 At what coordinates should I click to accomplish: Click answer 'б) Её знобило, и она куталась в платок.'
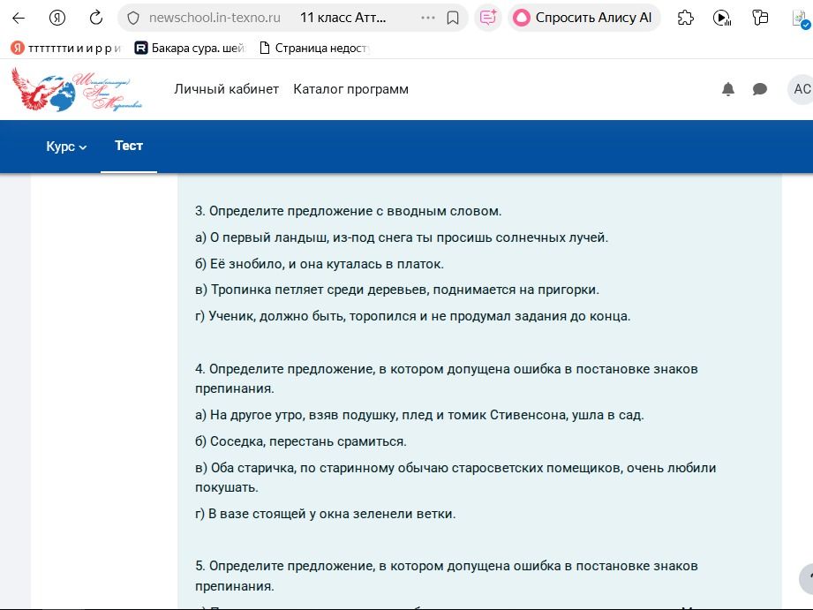point(320,264)
